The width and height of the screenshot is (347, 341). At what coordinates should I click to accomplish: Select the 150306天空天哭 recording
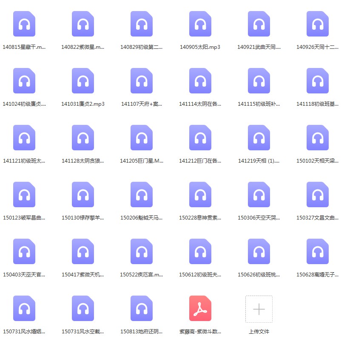[259, 194]
